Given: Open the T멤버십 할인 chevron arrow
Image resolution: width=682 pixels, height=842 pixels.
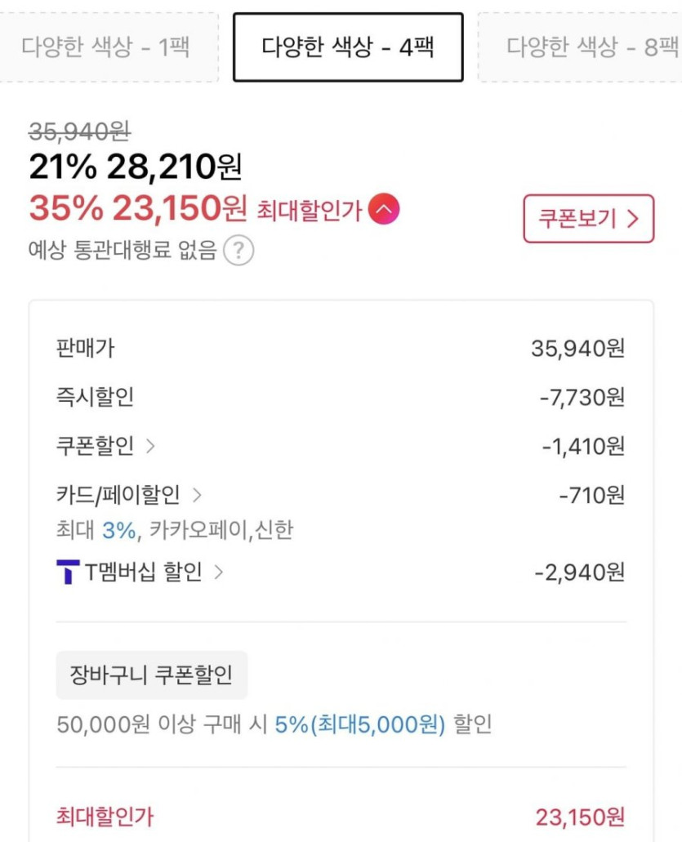Looking at the screenshot, I should [218, 572].
